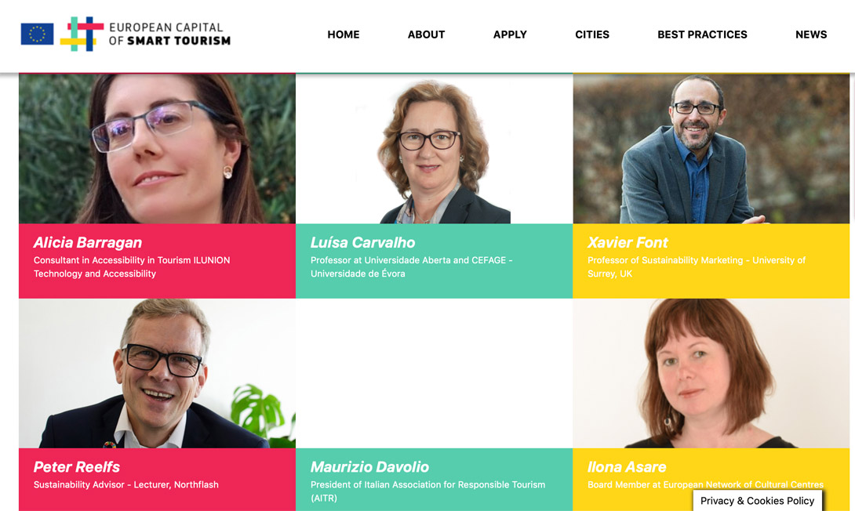Screen dimensions: 855x511
Task: Open the HOME menu item
Action: coord(343,34)
